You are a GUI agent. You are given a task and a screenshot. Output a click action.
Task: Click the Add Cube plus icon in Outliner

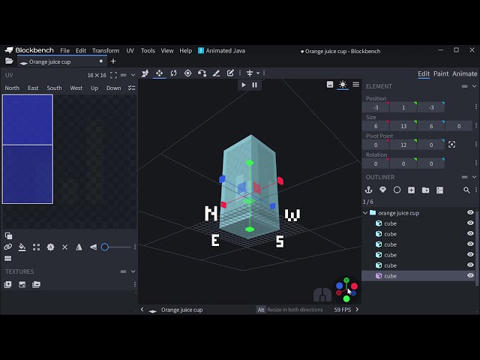pos(411,190)
